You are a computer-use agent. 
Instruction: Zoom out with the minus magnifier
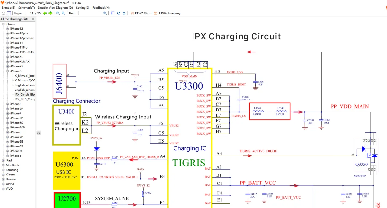click(x=58, y=13)
